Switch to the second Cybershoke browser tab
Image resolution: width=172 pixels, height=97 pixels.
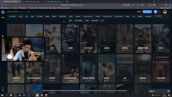[x=32, y=2]
